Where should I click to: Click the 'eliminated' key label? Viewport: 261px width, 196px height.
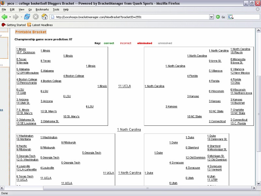tap(145, 43)
